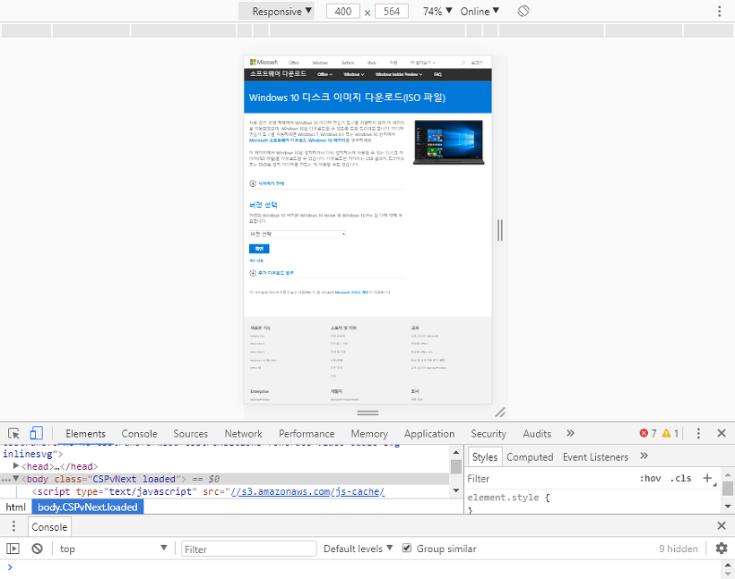Click the s3.amazonaws.com script source link
The width and height of the screenshot is (735, 579).
(x=307, y=491)
